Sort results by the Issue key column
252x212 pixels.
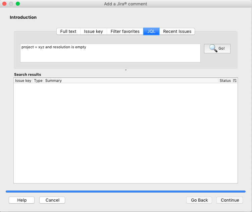point(23,81)
